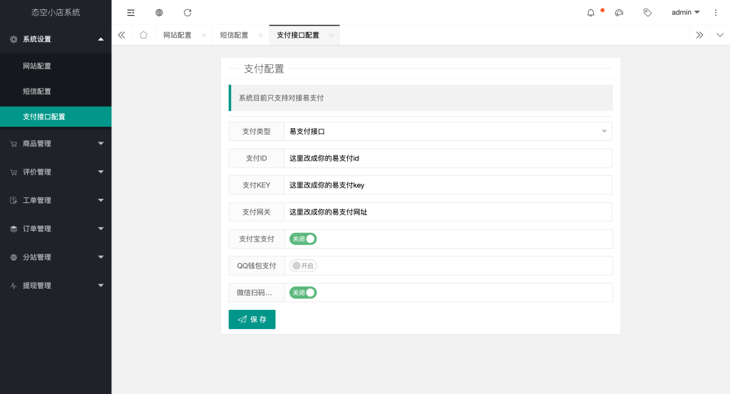
Task: Click the pulse icon beside 提现管理
Action: point(14,286)
